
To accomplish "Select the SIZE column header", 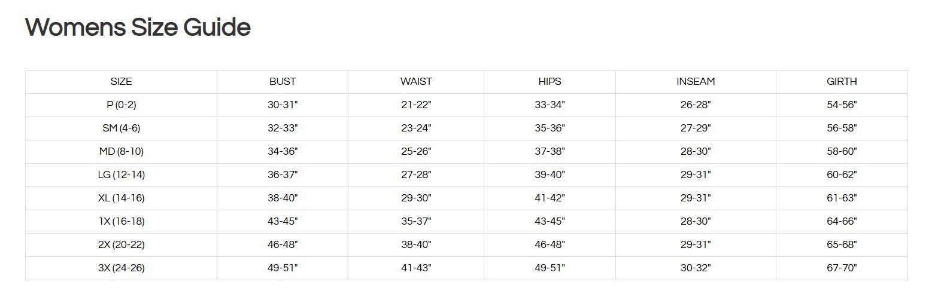I will coord(121,82).
